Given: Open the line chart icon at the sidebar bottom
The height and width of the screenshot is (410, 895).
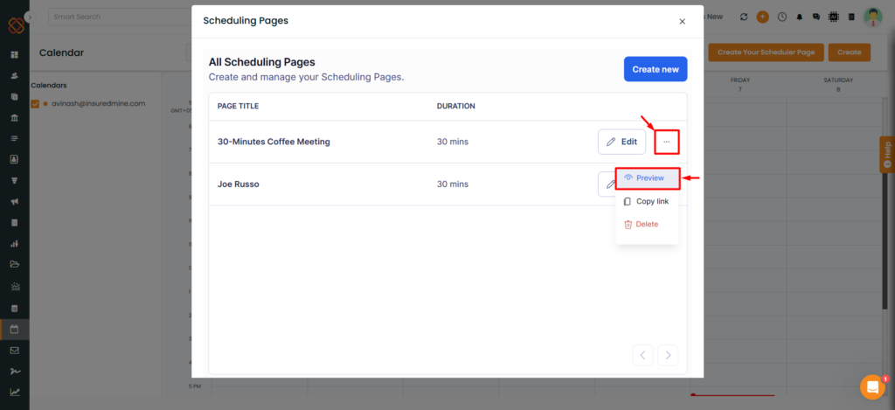Looking at the screenshot, I should 14,393.
